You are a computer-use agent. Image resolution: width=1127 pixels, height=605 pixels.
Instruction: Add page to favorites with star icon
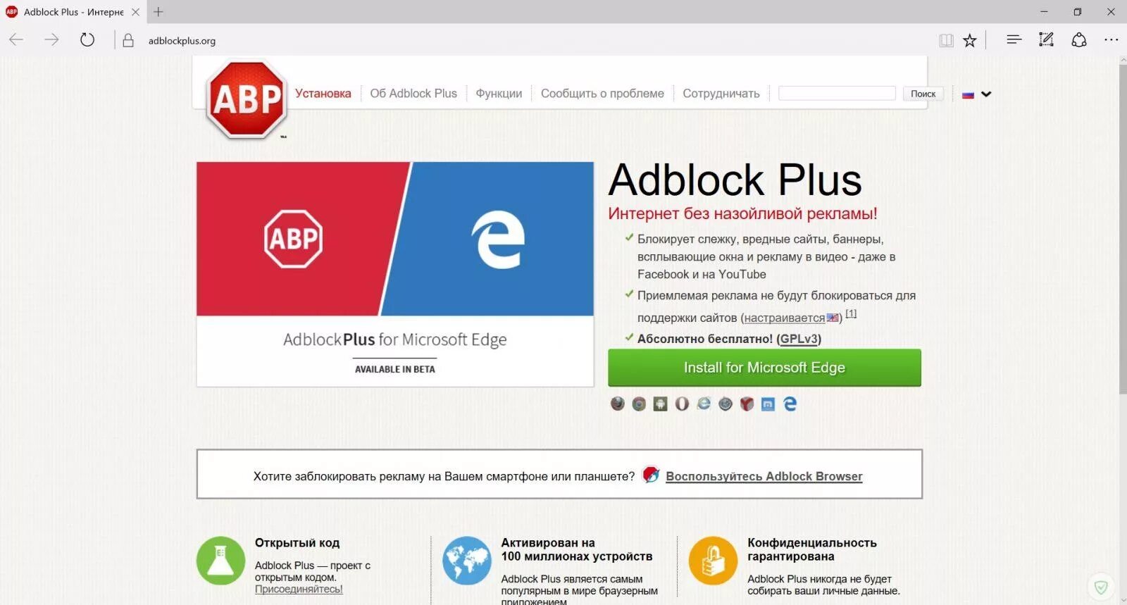pos(970,40)
